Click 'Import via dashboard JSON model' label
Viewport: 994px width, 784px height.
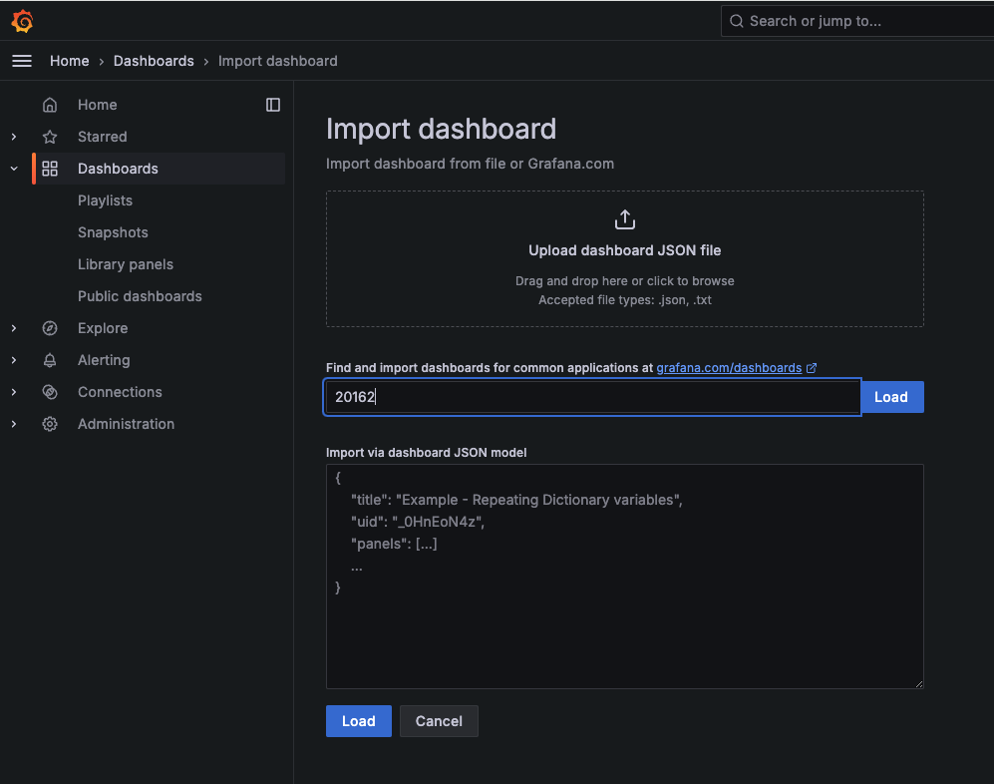(426, 453)
